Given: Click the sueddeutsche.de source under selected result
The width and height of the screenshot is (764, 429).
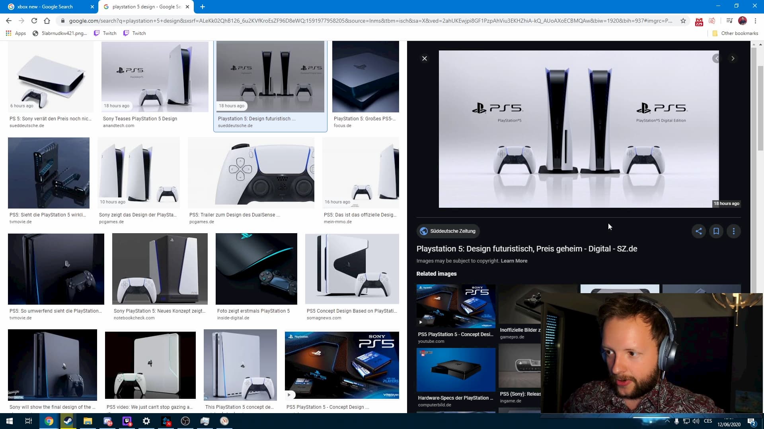Looking at the screenshot, I should coord(235,126).
